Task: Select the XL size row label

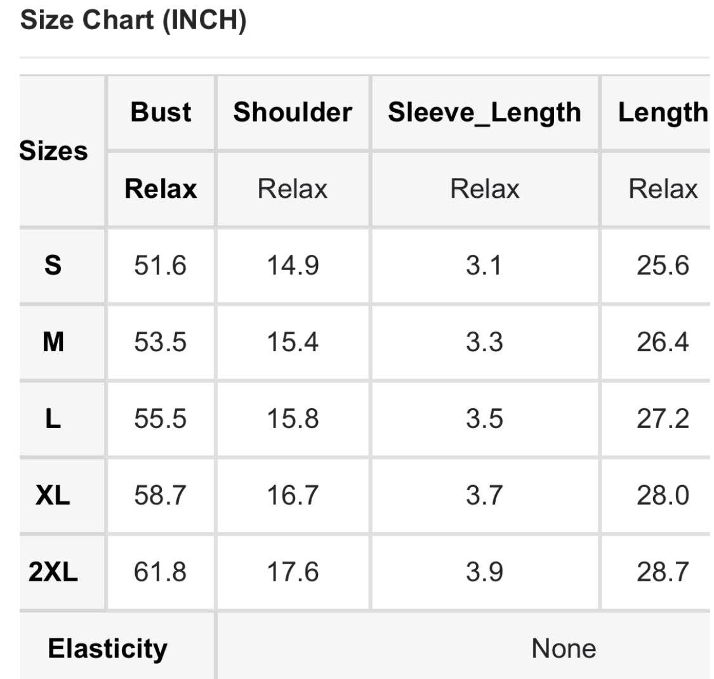Action: (53, 495)
